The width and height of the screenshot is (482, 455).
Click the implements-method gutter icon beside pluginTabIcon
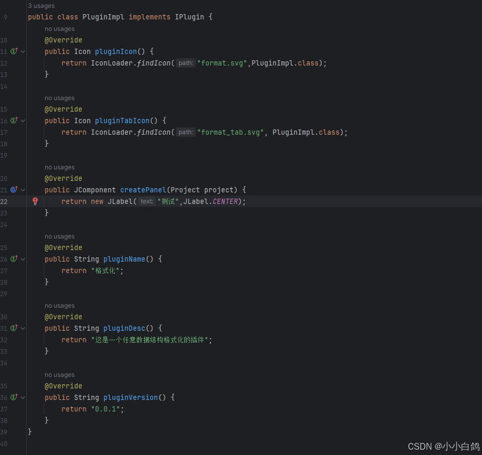[14, 121]
